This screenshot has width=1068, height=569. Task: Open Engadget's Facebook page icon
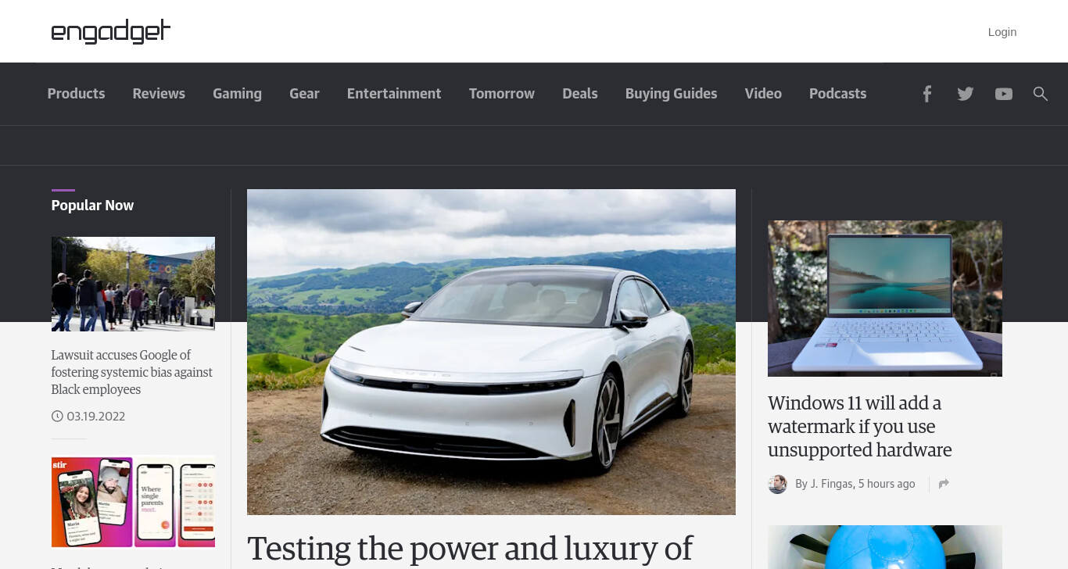pyautogui.click(x=926, y=94)
